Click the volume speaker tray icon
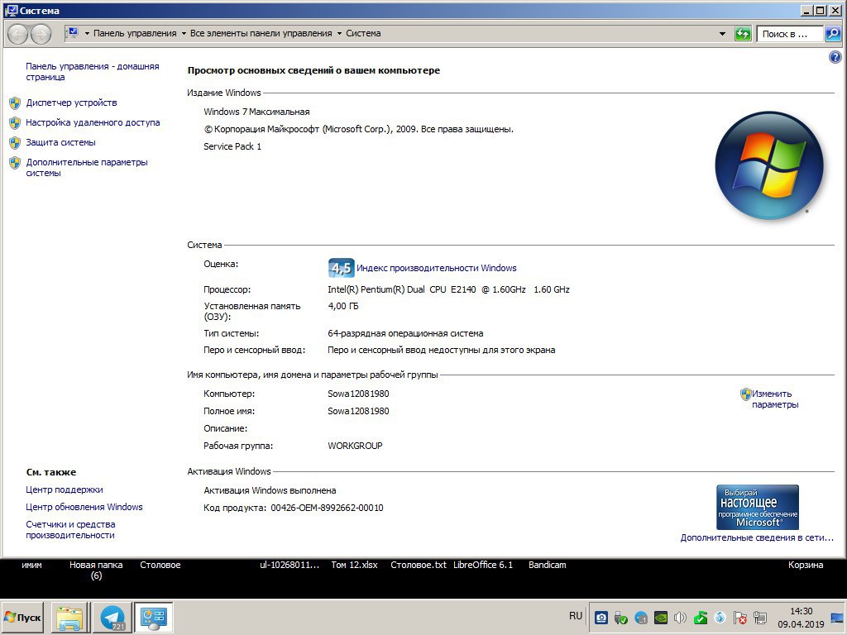This screenshot has height=635, width=847. pyautogui.click(x=680, y=617)
